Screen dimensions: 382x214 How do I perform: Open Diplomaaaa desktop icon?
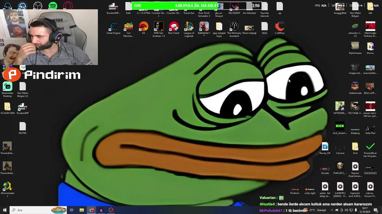[x=355, y=48]
